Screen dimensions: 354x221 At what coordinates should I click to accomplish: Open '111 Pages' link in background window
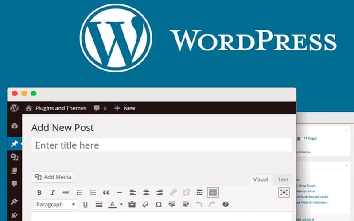tap(309, 138)
